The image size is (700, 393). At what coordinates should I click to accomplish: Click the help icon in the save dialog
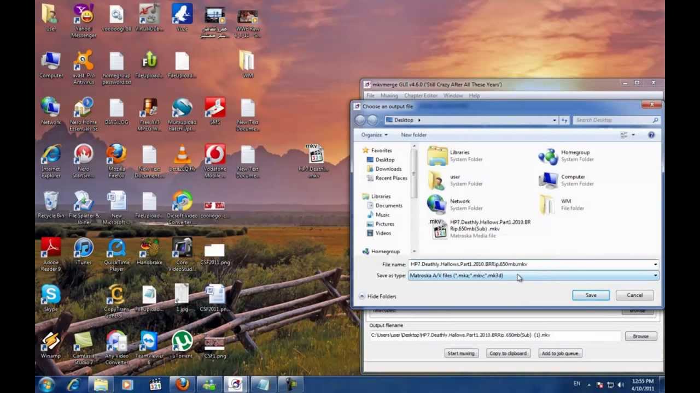click(651, 135)
